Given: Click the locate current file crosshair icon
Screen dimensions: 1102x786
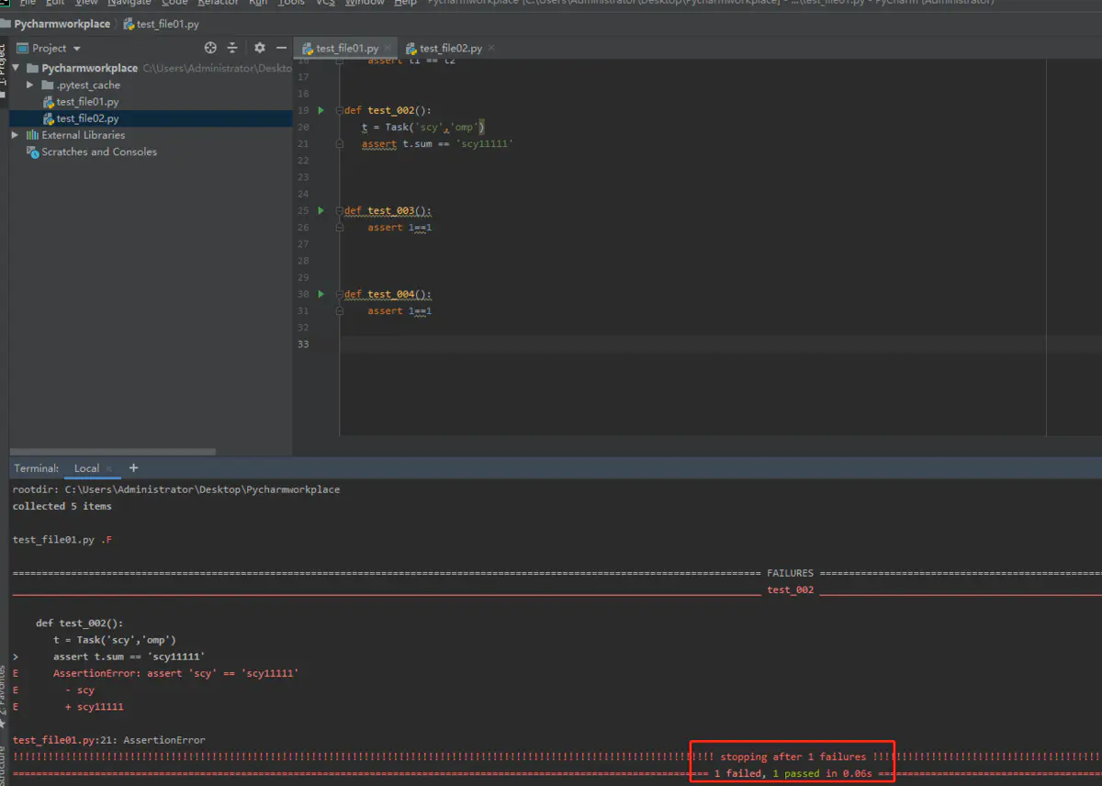Looking at the screenshot, I should pos(210,48).
